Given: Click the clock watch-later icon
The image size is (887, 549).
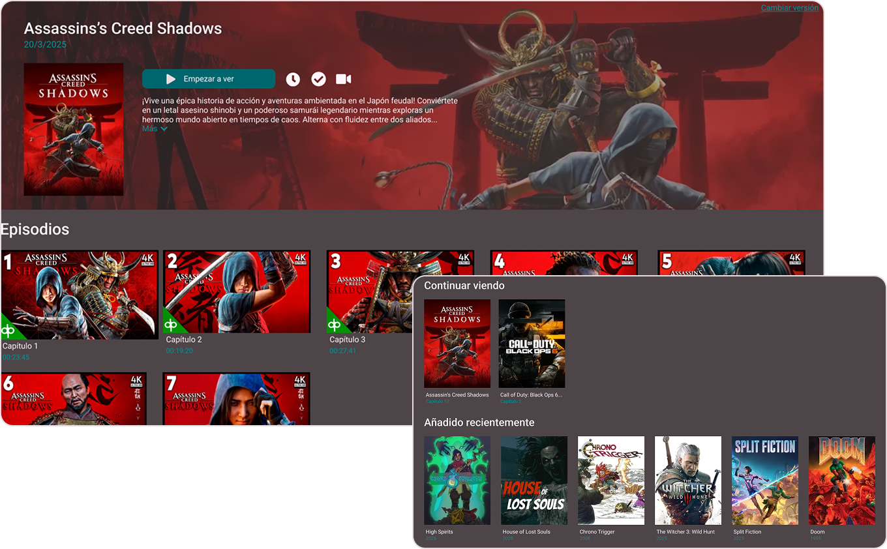Looking at the screenshot, I should [293, 79].
